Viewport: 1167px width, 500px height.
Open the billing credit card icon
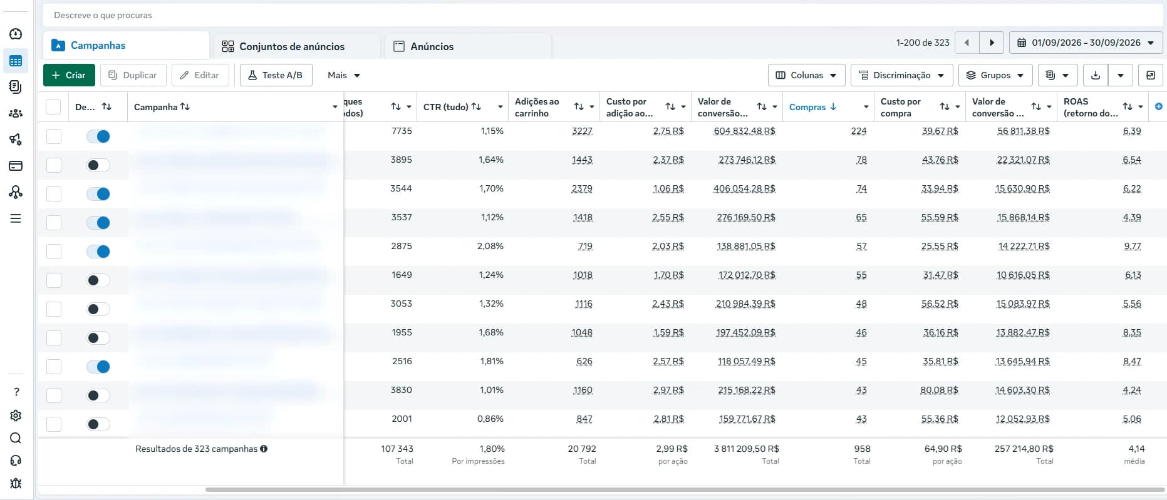click(16, 166)
